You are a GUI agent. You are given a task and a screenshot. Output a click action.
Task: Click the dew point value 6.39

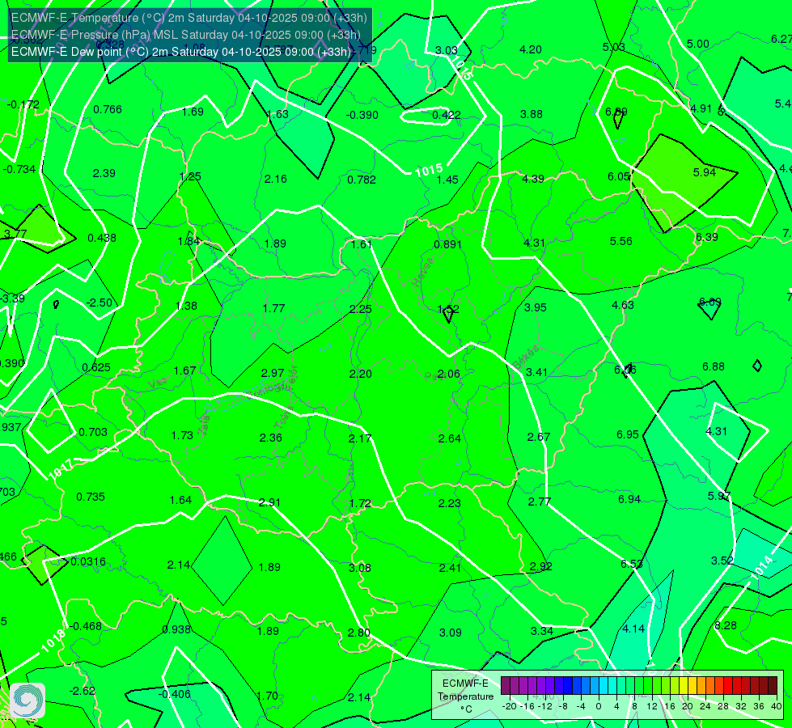[706, 237]
